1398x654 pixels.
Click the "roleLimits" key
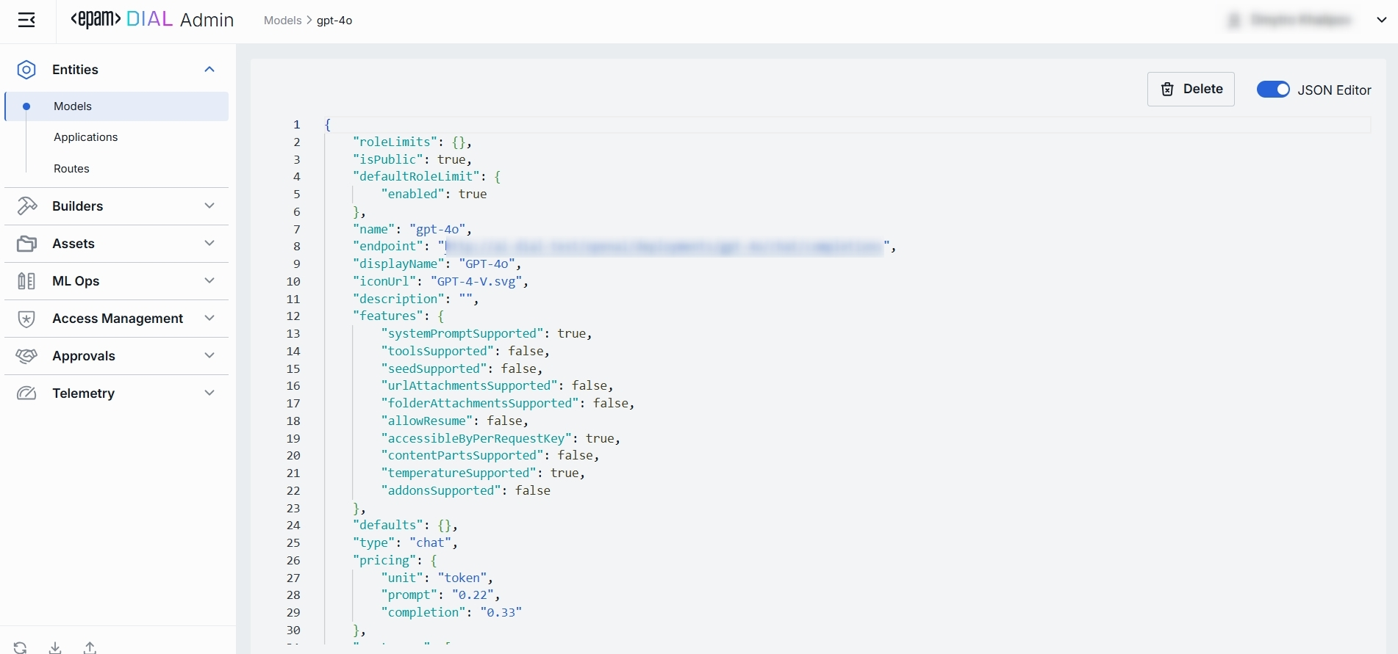click(395, 142)
